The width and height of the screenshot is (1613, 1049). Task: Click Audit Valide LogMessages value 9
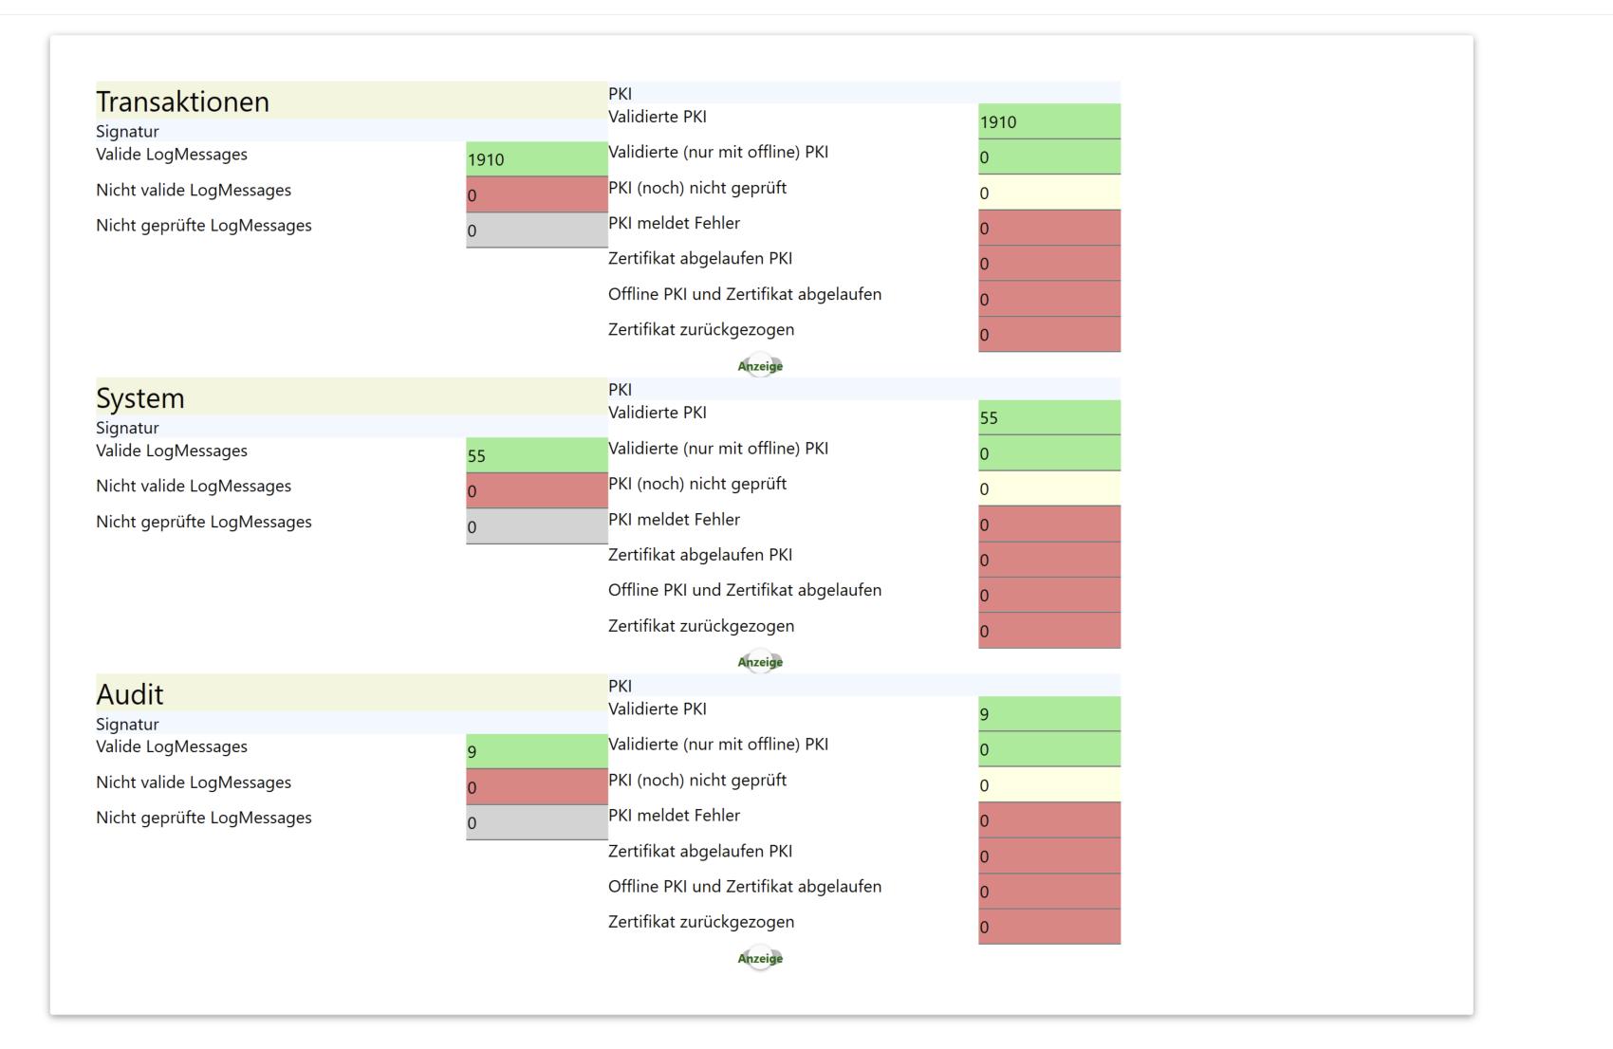(x=537, y=751)
